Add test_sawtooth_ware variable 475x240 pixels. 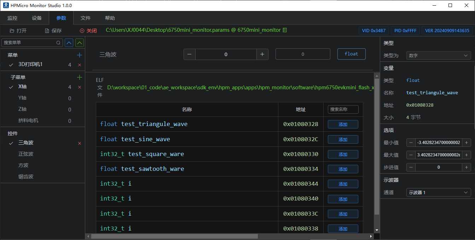(x=343, y=169)
